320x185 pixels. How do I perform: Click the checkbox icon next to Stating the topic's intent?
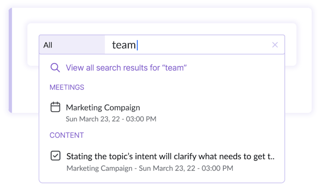pos(55,156)
